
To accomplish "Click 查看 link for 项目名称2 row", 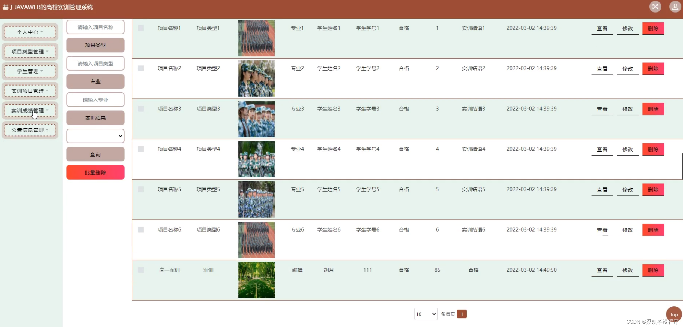I will (x=602, y=69).
